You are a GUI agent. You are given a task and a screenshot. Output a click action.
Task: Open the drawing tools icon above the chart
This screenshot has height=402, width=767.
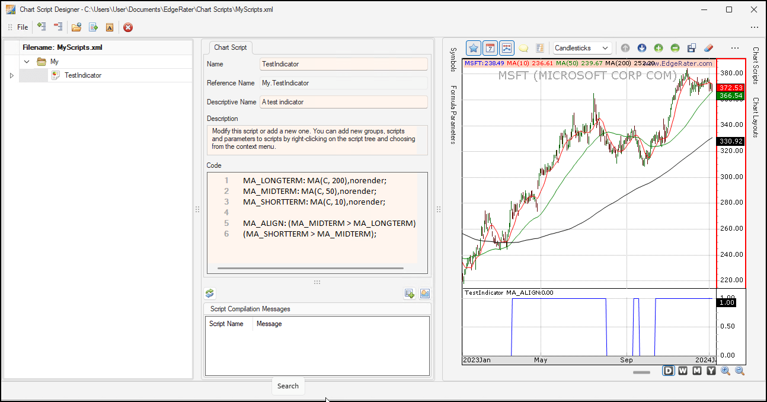507,47
